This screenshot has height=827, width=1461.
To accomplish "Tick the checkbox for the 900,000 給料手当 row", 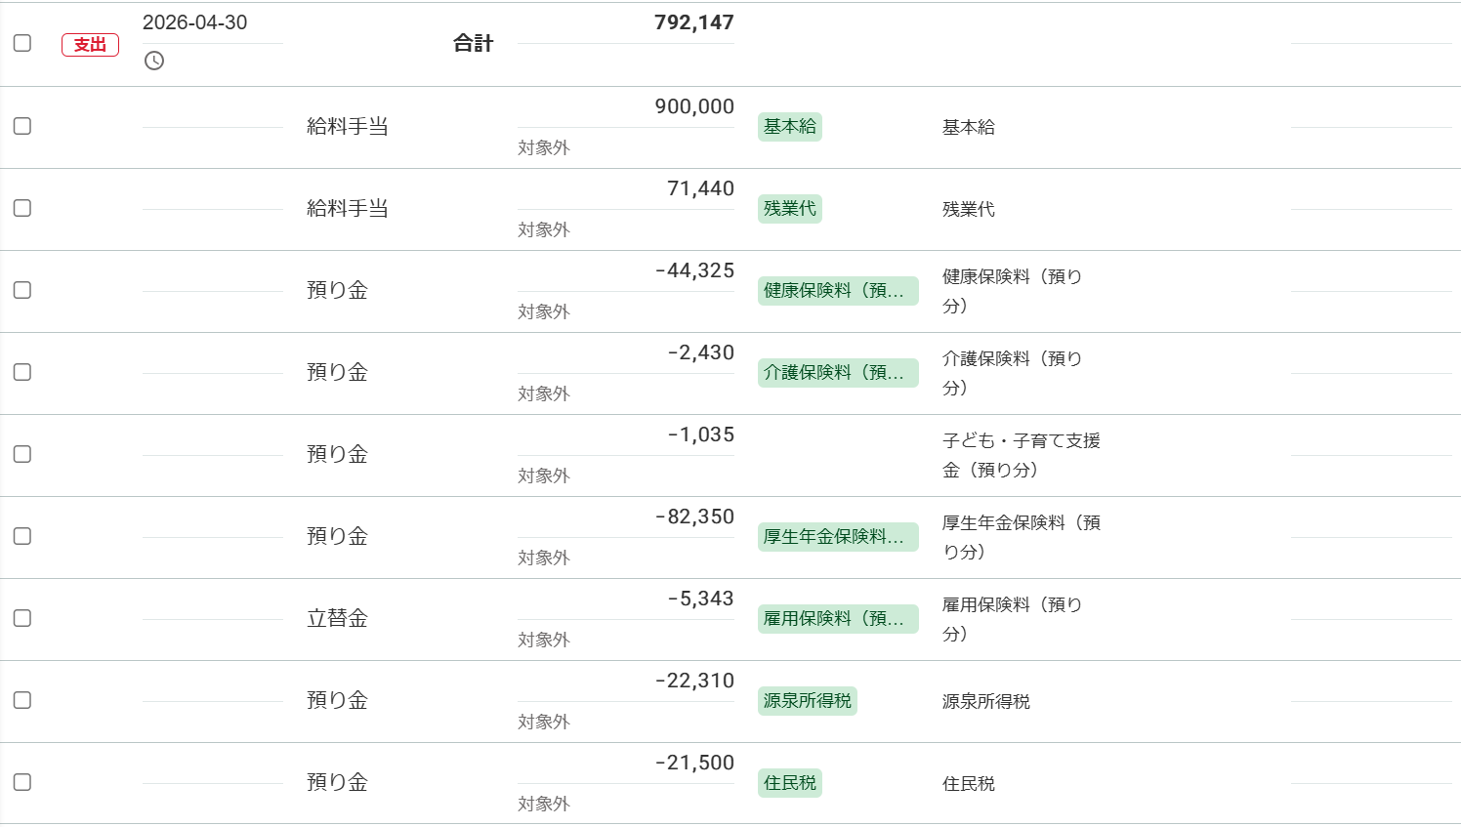I will (22, 126).
